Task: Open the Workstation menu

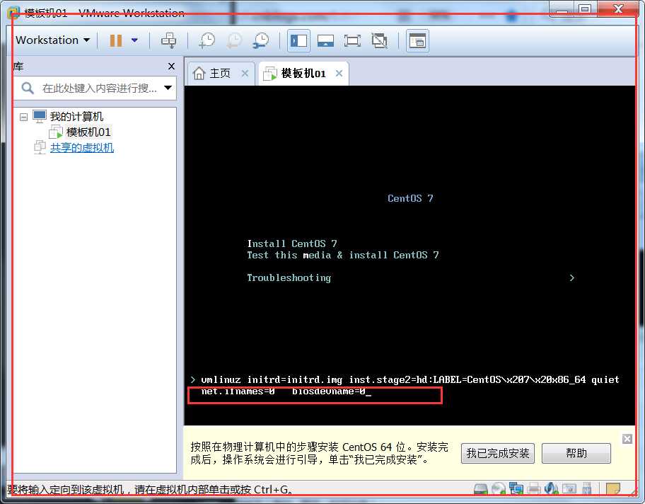Action: (52, 40)
